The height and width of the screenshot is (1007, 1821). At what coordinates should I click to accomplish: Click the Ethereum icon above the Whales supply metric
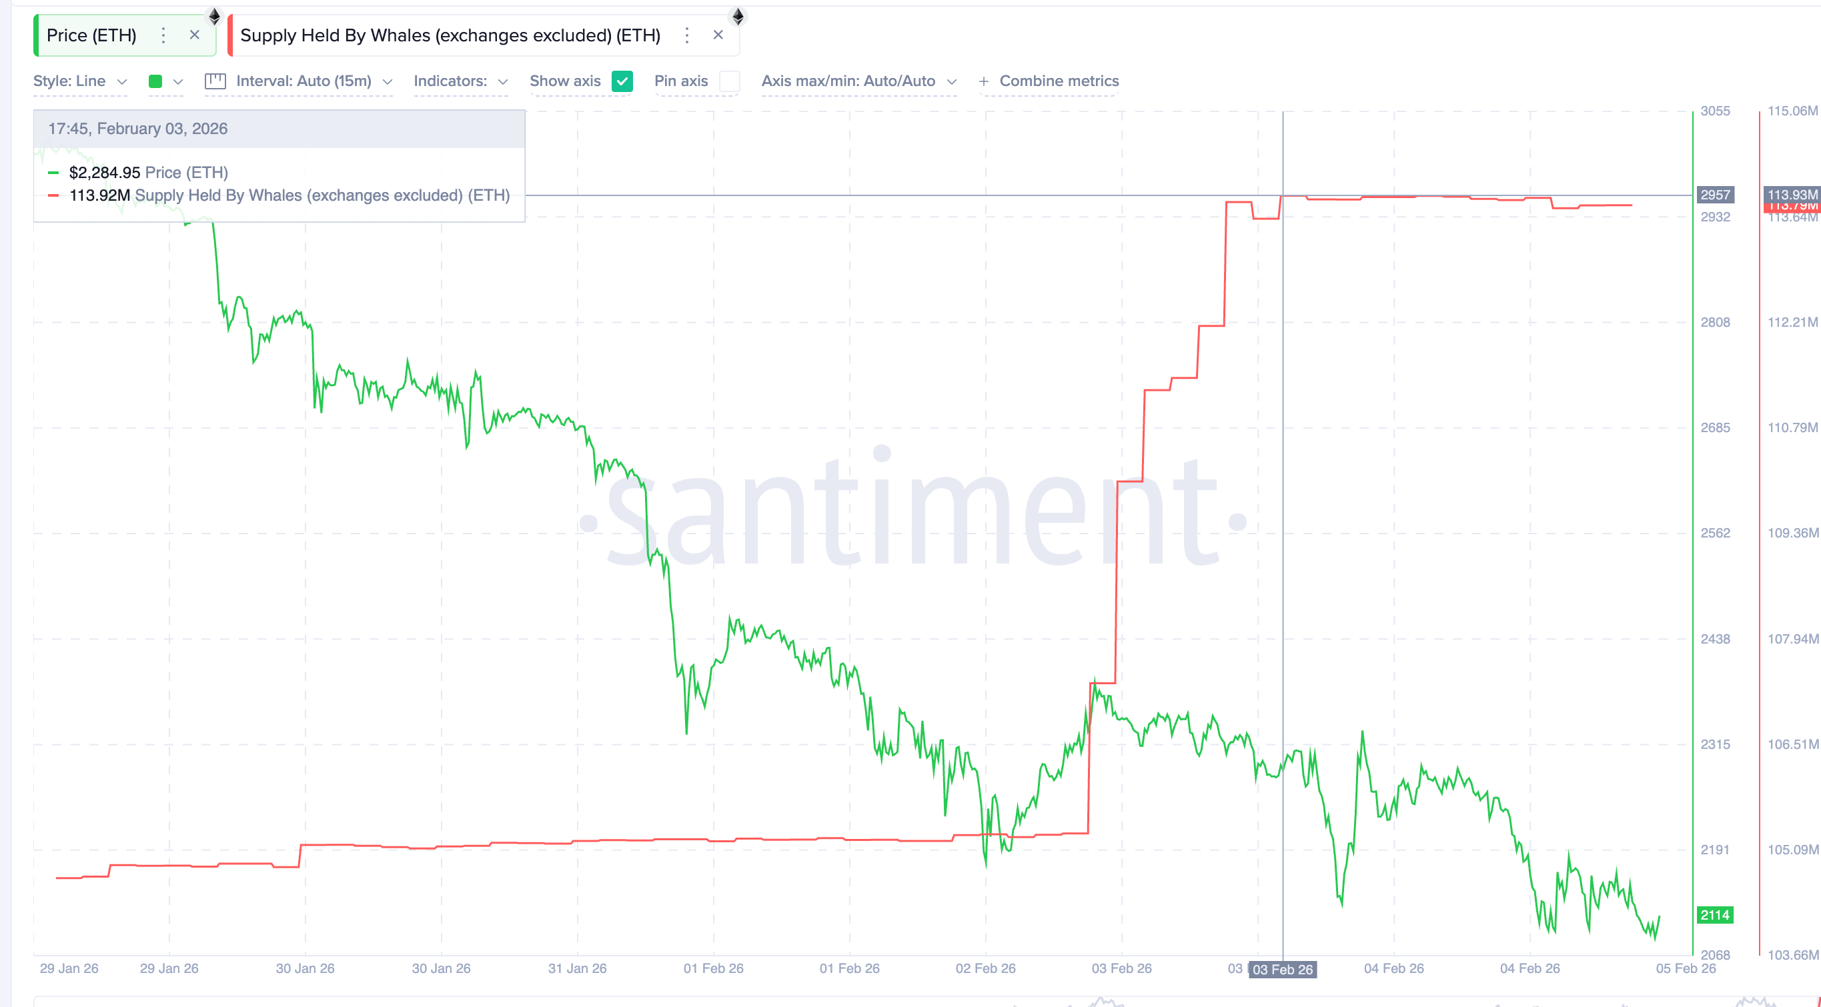point(737,17)
